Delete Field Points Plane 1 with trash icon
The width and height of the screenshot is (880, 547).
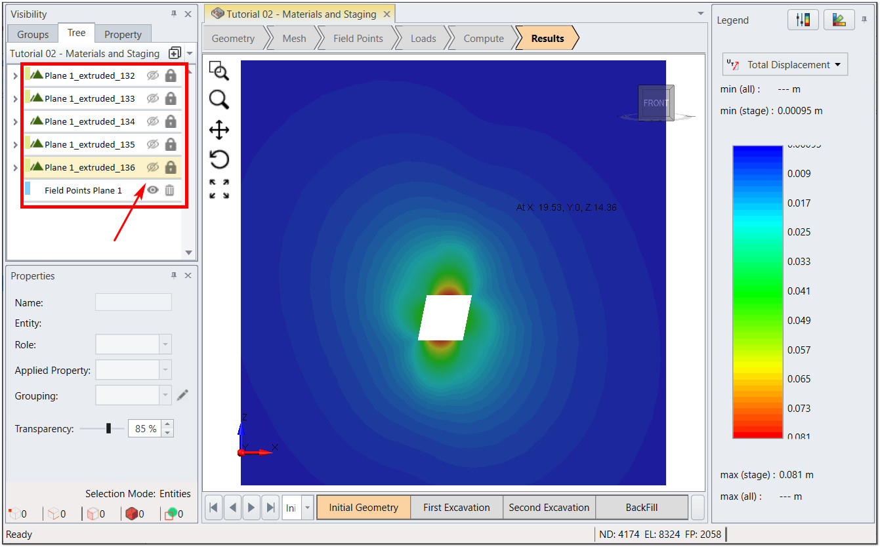pos(170,190)
